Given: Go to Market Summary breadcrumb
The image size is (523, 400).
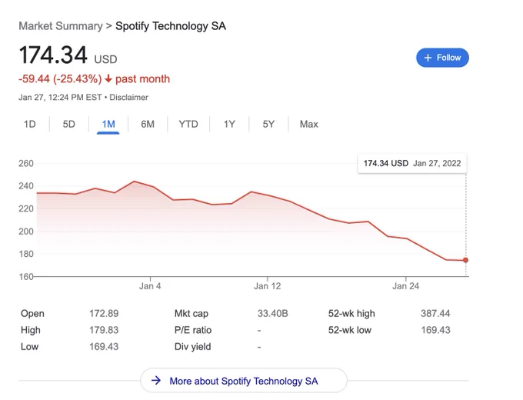Looking at the screenshot, I should (x=61, y=26).
